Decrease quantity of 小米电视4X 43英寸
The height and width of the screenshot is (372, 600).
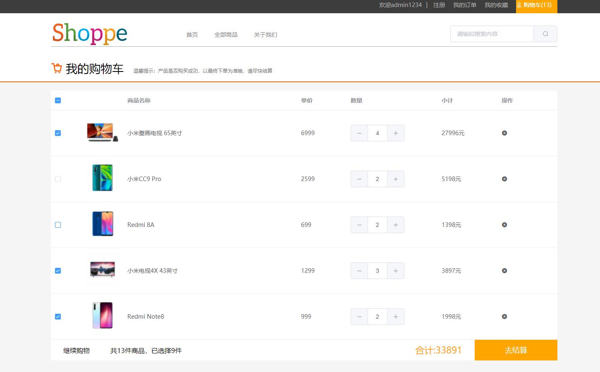[359, 271]
